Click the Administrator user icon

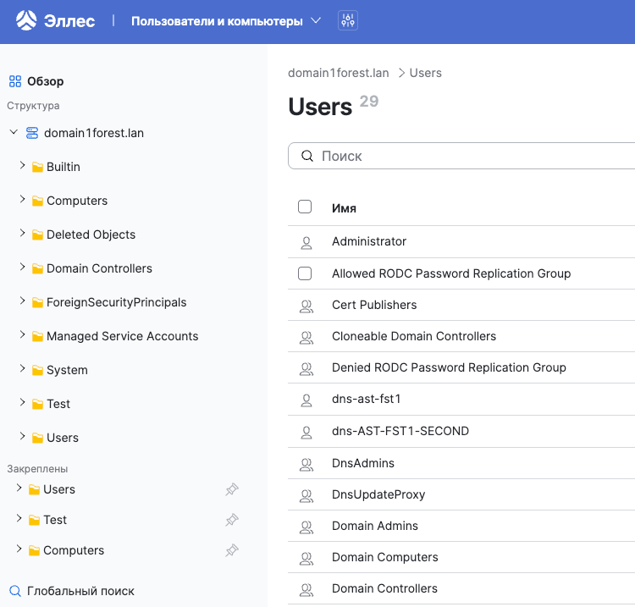(306, 242)
